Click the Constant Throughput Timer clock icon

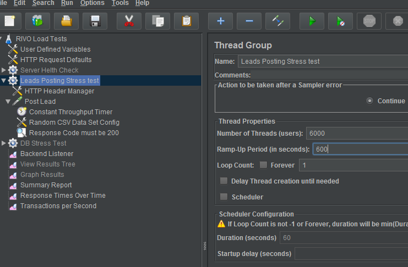coord(21,112)
